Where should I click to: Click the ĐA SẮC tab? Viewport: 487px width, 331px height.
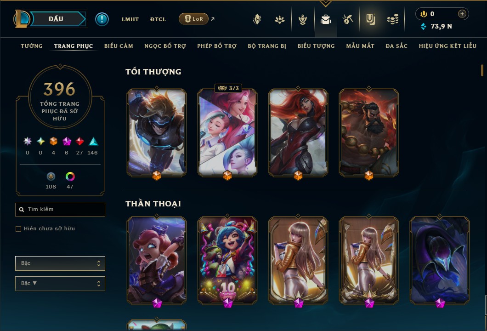pyautogui.click(x=396, y=46)
